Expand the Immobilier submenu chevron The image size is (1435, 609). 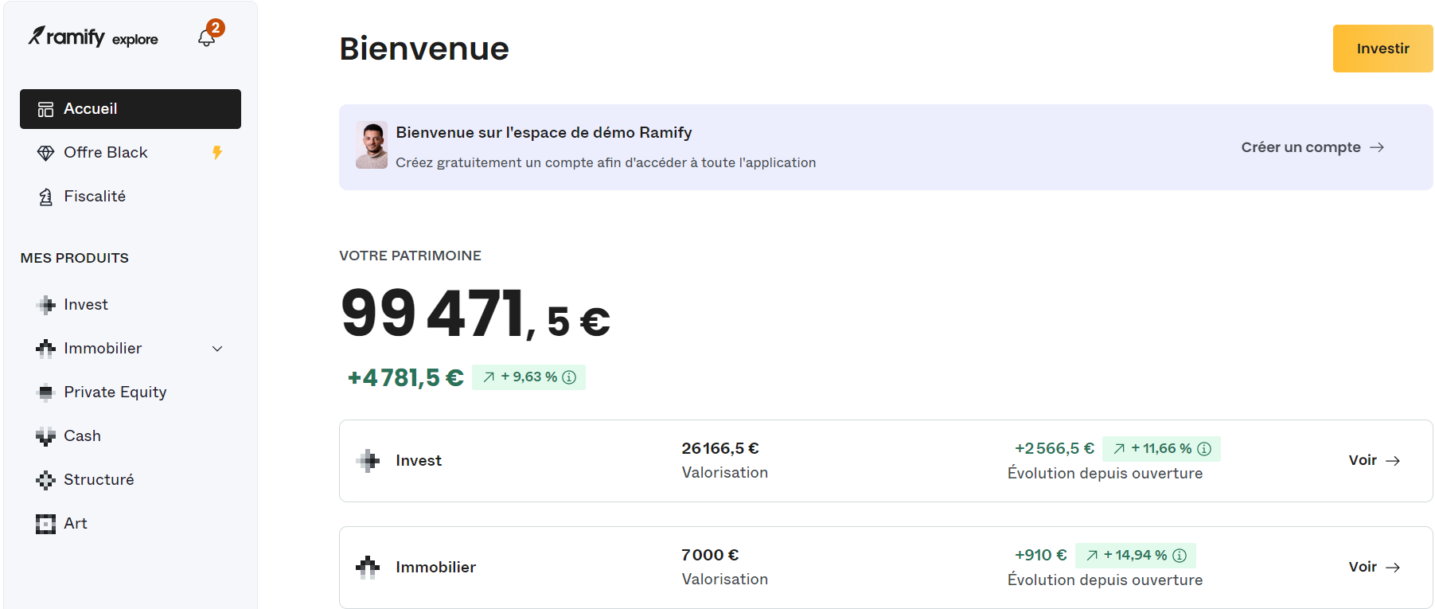point(217,349)
